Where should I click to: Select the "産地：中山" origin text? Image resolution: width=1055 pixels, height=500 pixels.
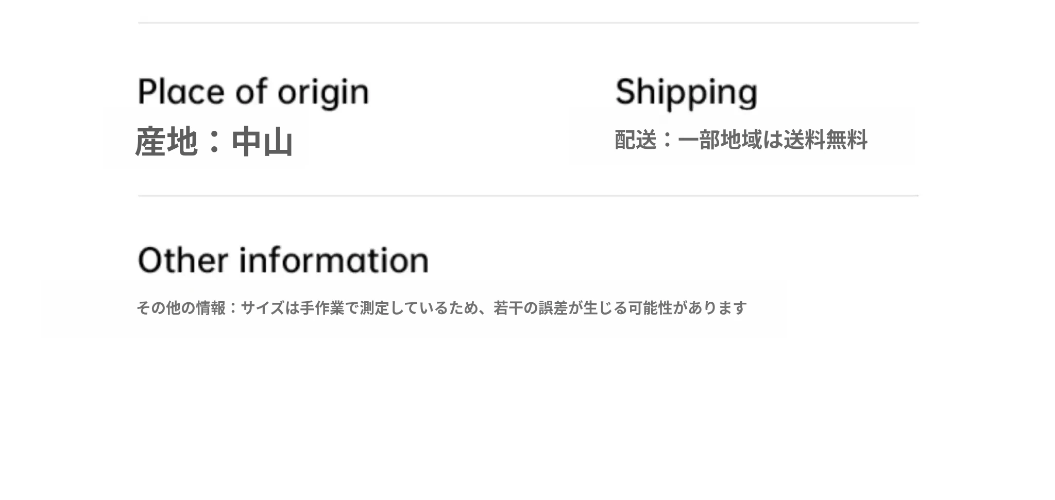coord(214,142)
